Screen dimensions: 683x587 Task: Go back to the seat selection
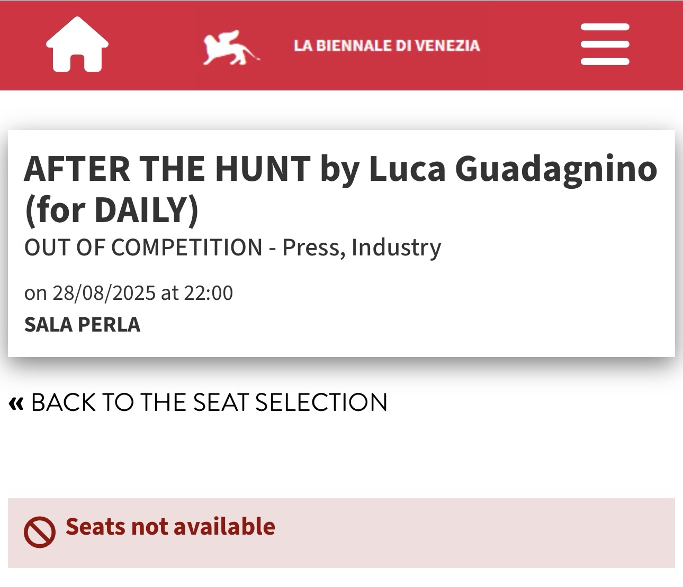[209, 402]
